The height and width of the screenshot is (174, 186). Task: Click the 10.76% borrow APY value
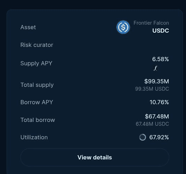(x=159, y=102)
